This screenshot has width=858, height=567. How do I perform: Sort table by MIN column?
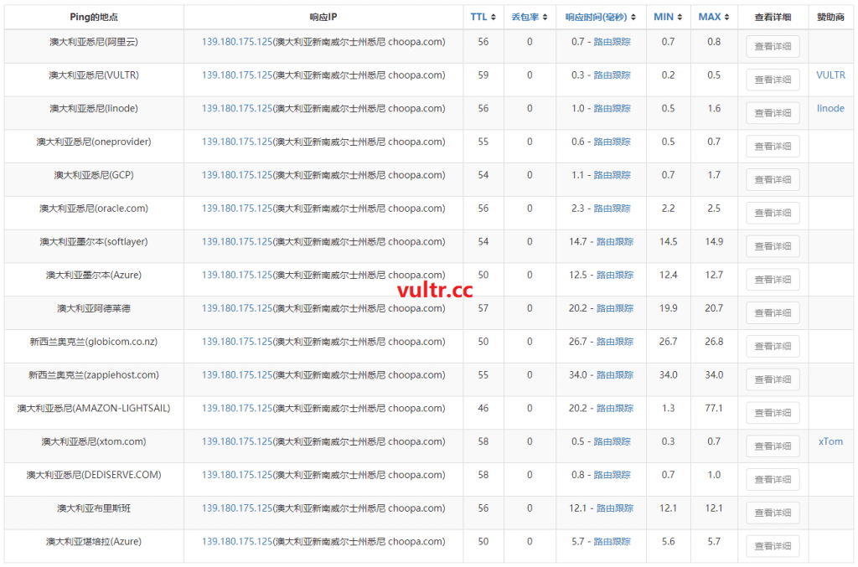[x=668, y=17]
